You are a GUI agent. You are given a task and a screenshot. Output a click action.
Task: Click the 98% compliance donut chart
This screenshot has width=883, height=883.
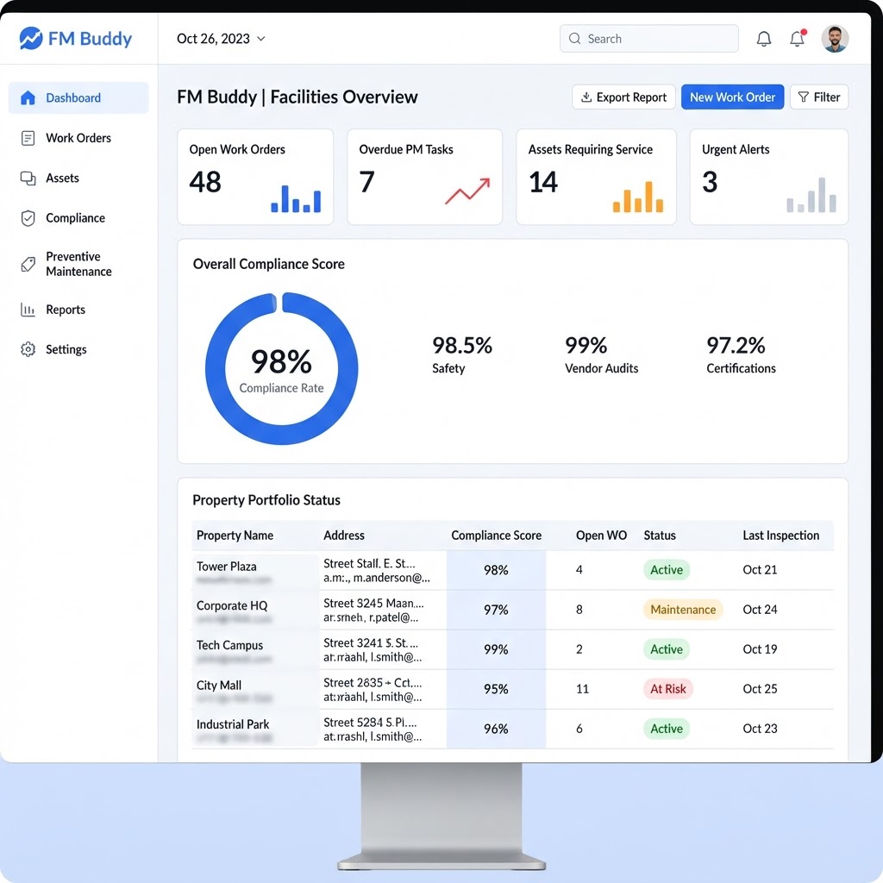[282, 368]
